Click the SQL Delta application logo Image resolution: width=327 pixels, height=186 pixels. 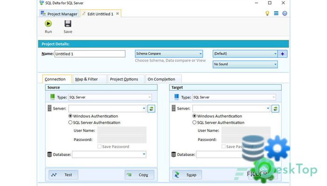[42, 3]
